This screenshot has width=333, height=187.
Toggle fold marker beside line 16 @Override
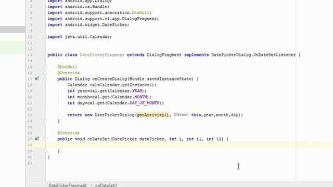click(45, 73)
